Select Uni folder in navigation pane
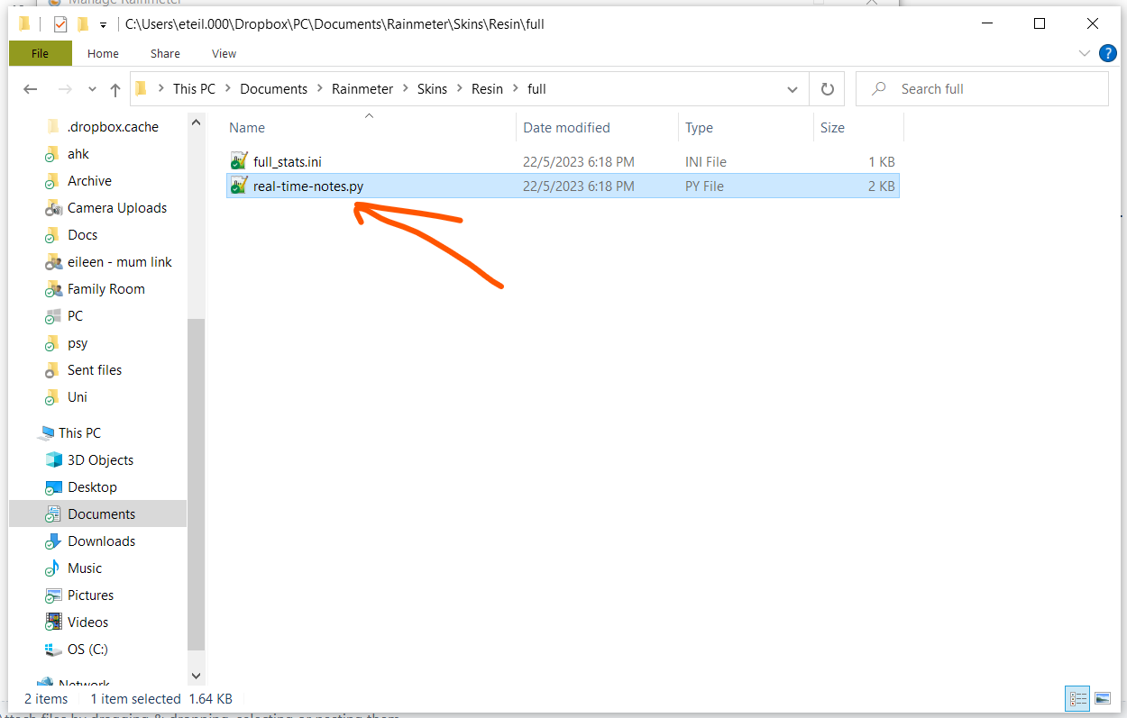The width and height of the screenshot is (1127, 718). tap(78, 397)
